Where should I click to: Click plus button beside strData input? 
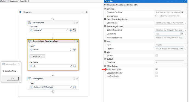coord(75,50)
